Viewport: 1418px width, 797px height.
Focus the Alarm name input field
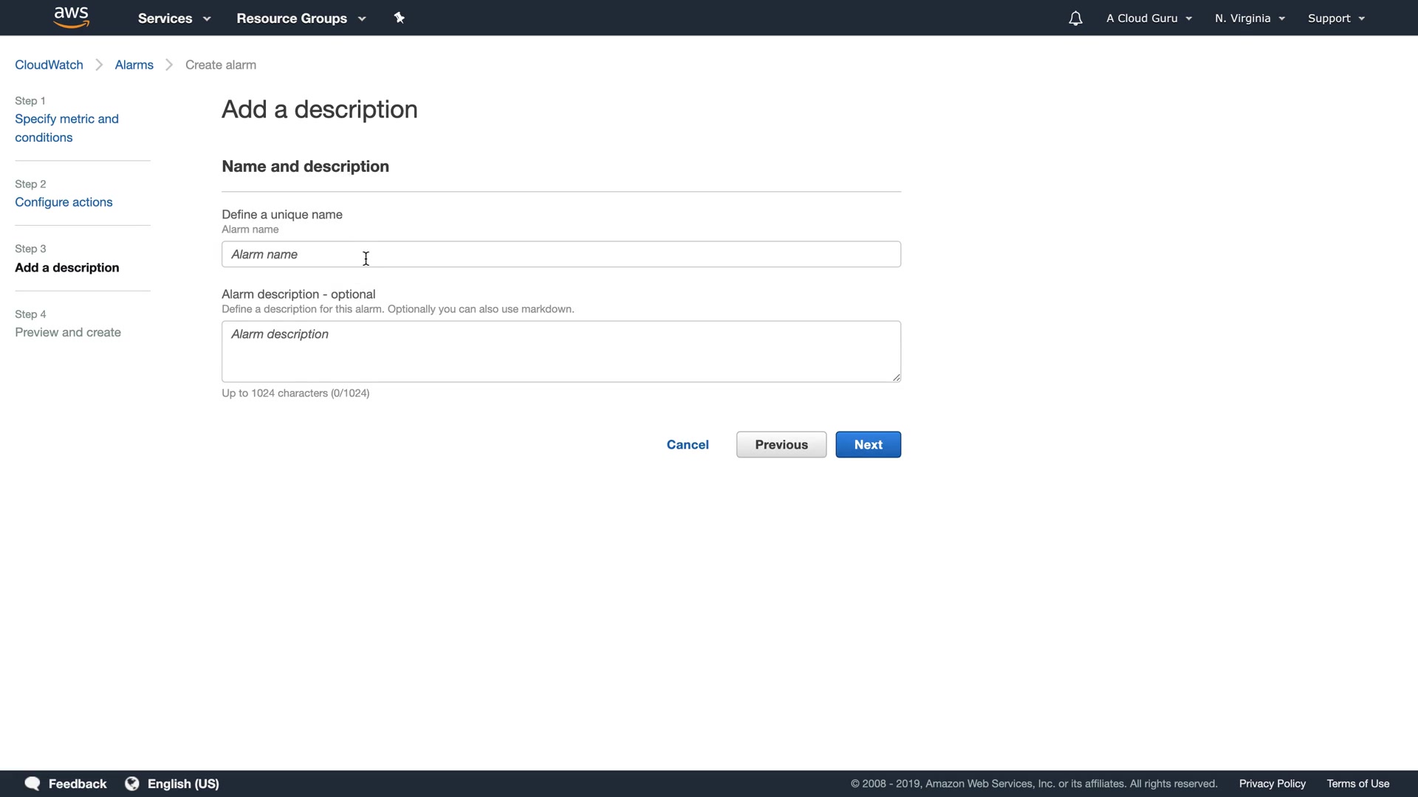click(561, 255)
